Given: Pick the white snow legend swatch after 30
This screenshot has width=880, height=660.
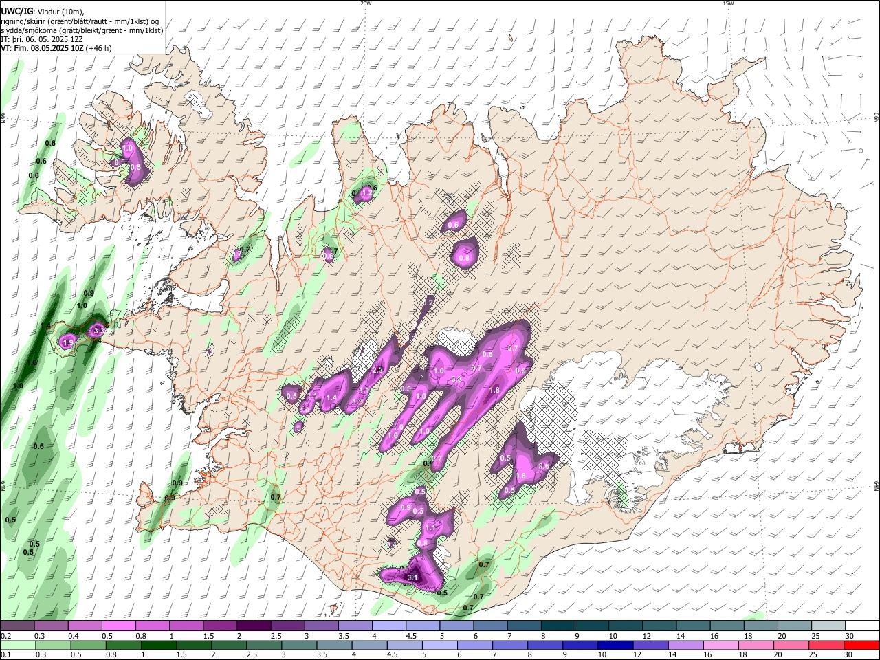Looking at the screenshot, I should point(863,626).
